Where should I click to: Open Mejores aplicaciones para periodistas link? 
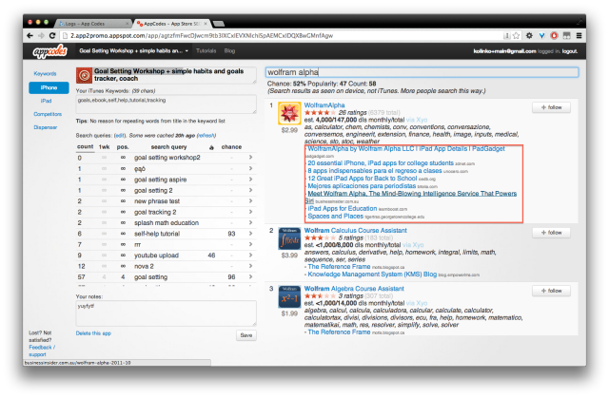click(362, 186)
